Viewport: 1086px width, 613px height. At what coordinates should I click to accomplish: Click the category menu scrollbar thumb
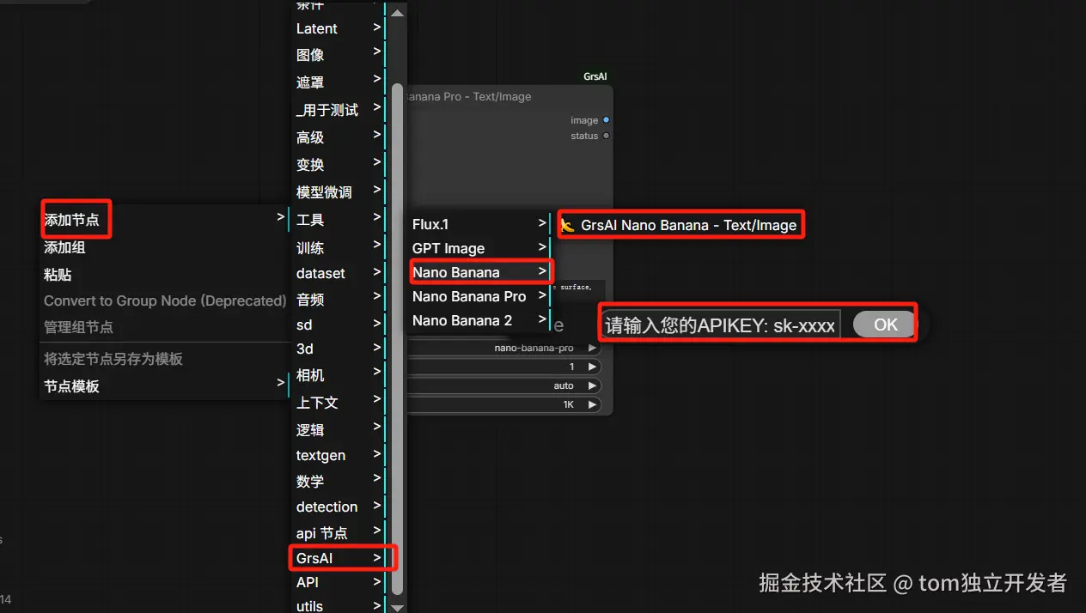coord(397,339)
